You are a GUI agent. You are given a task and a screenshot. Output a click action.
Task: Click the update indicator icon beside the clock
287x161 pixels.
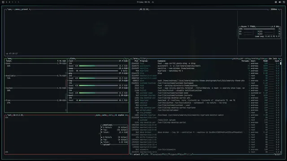153,2
